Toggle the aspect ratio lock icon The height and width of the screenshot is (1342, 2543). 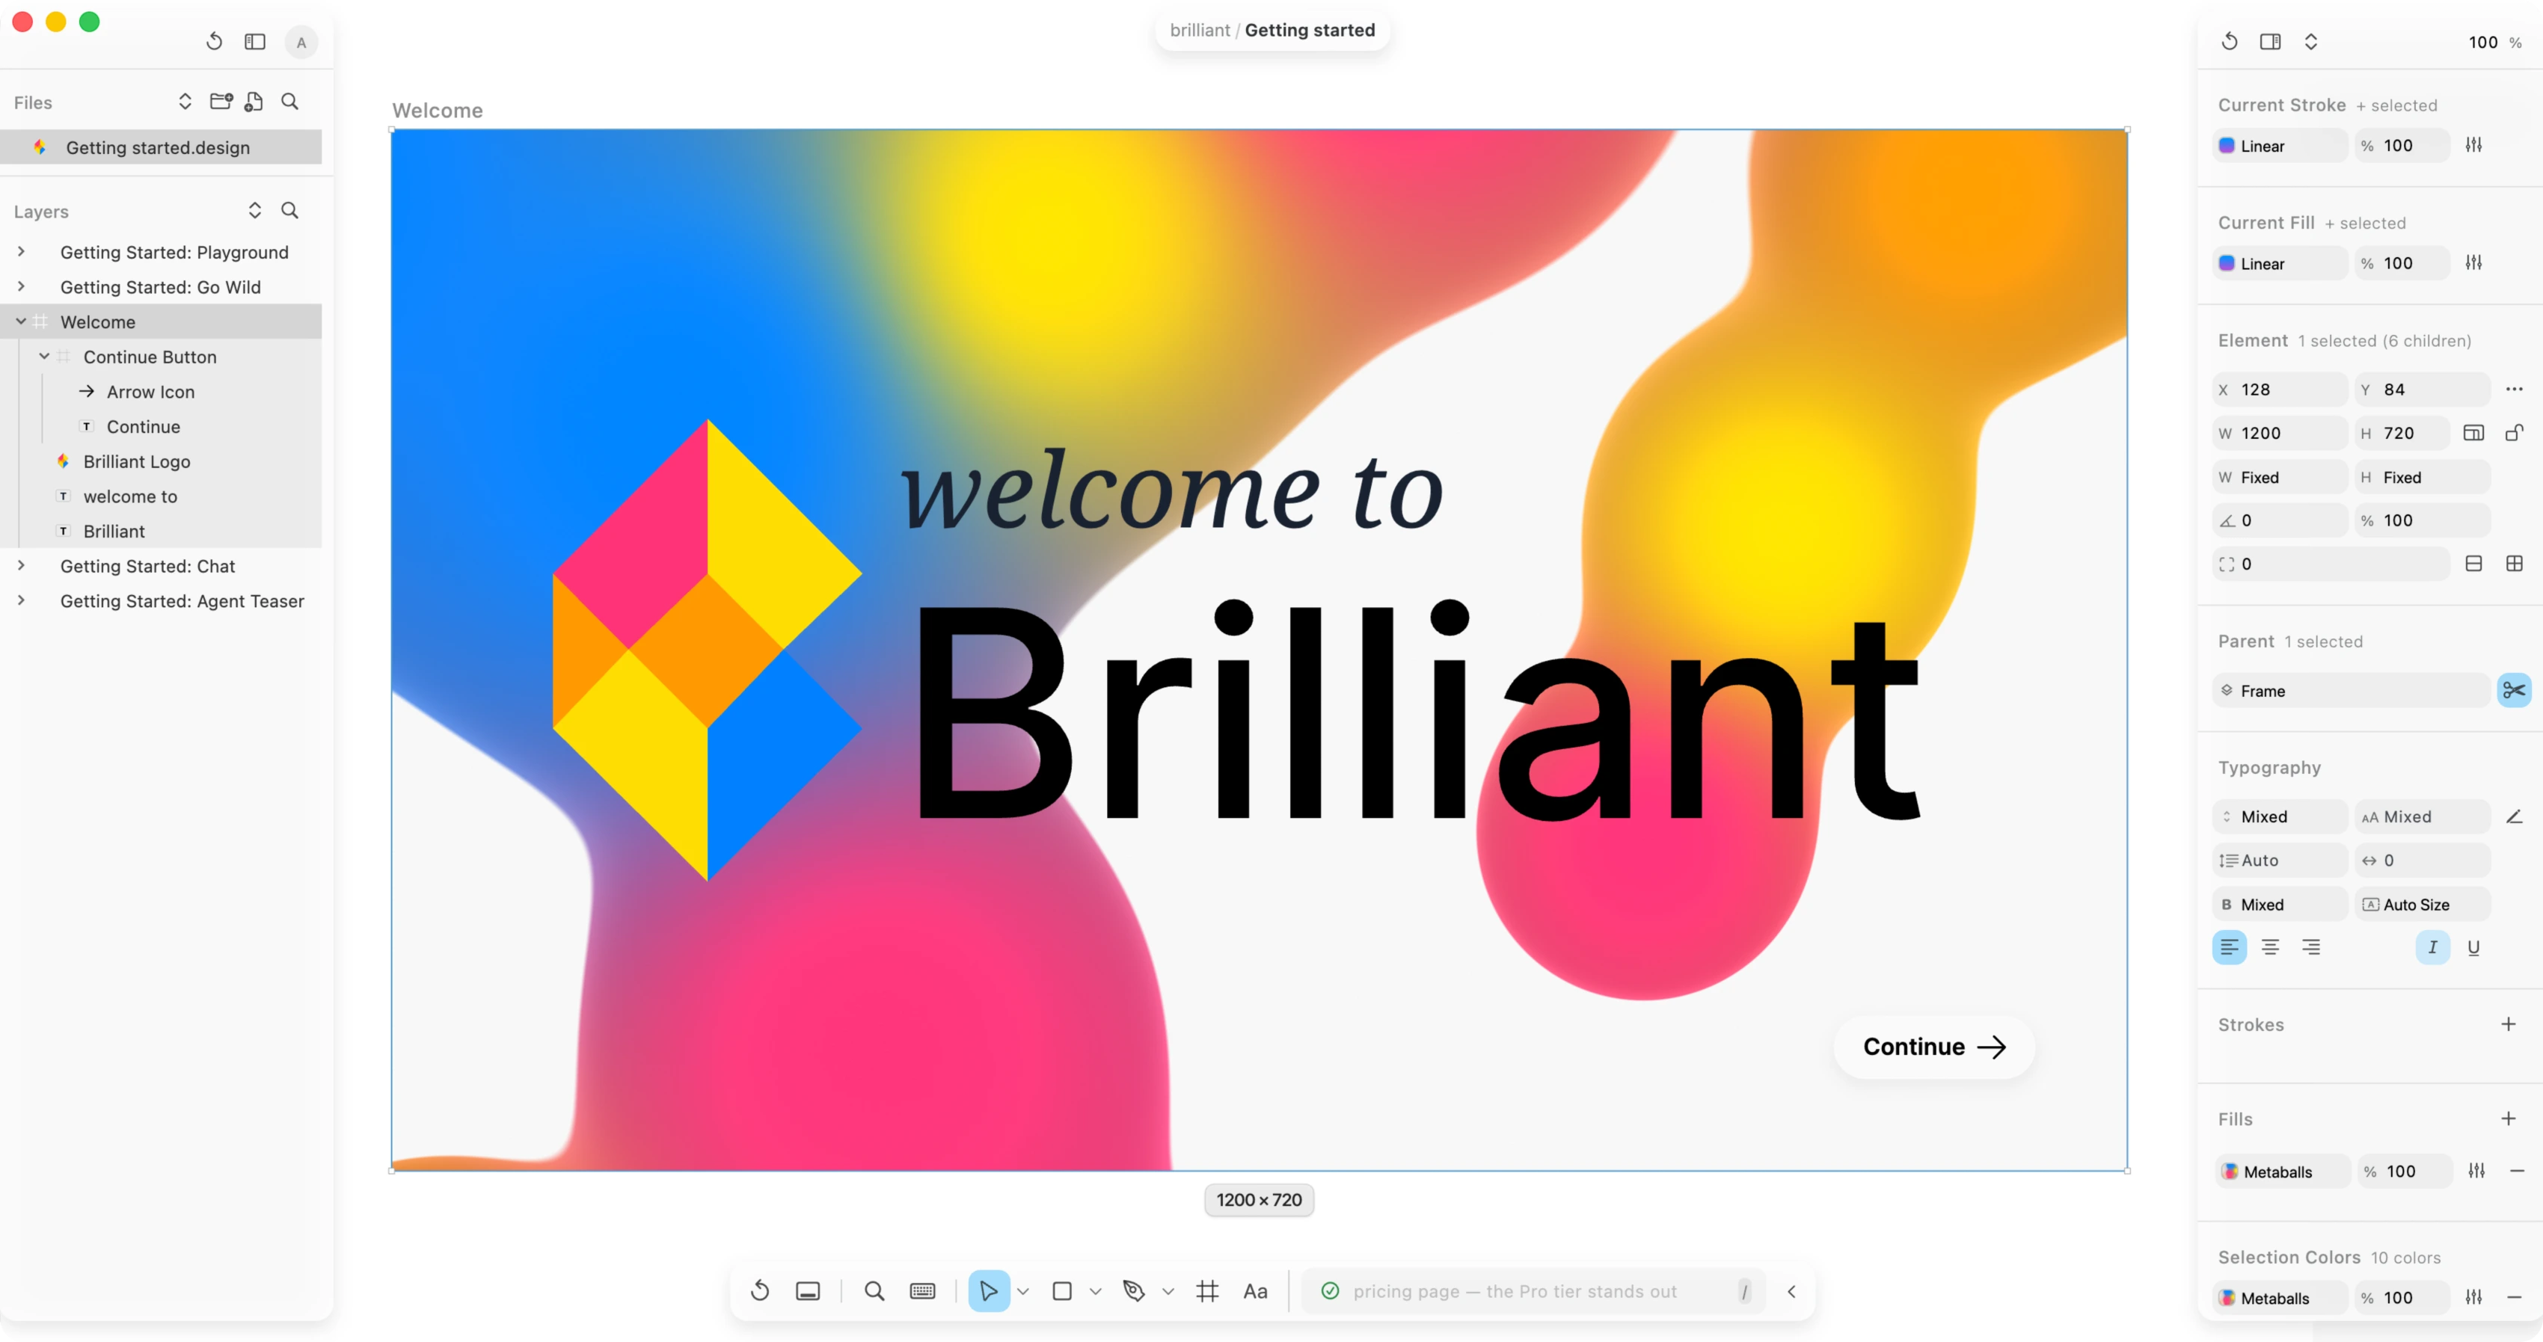click(2515, 432)
